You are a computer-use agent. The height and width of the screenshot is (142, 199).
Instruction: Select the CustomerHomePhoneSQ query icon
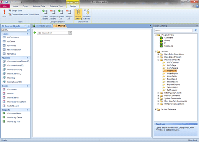pyautogui.click(x=4, y=61)
